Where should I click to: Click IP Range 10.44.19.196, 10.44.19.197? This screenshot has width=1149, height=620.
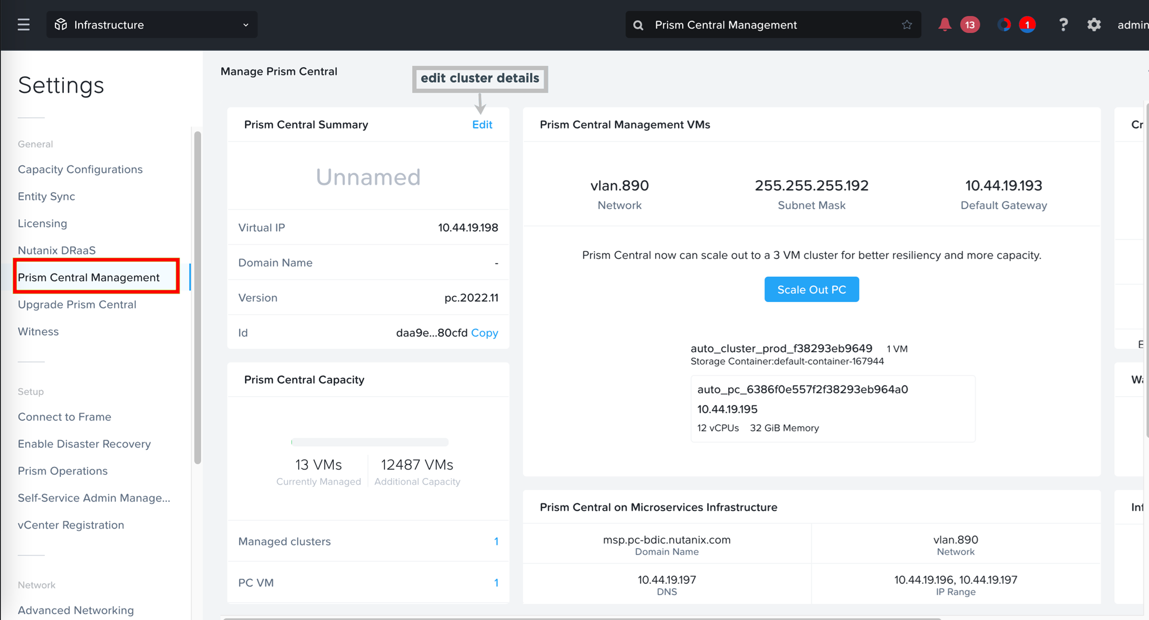956,580
